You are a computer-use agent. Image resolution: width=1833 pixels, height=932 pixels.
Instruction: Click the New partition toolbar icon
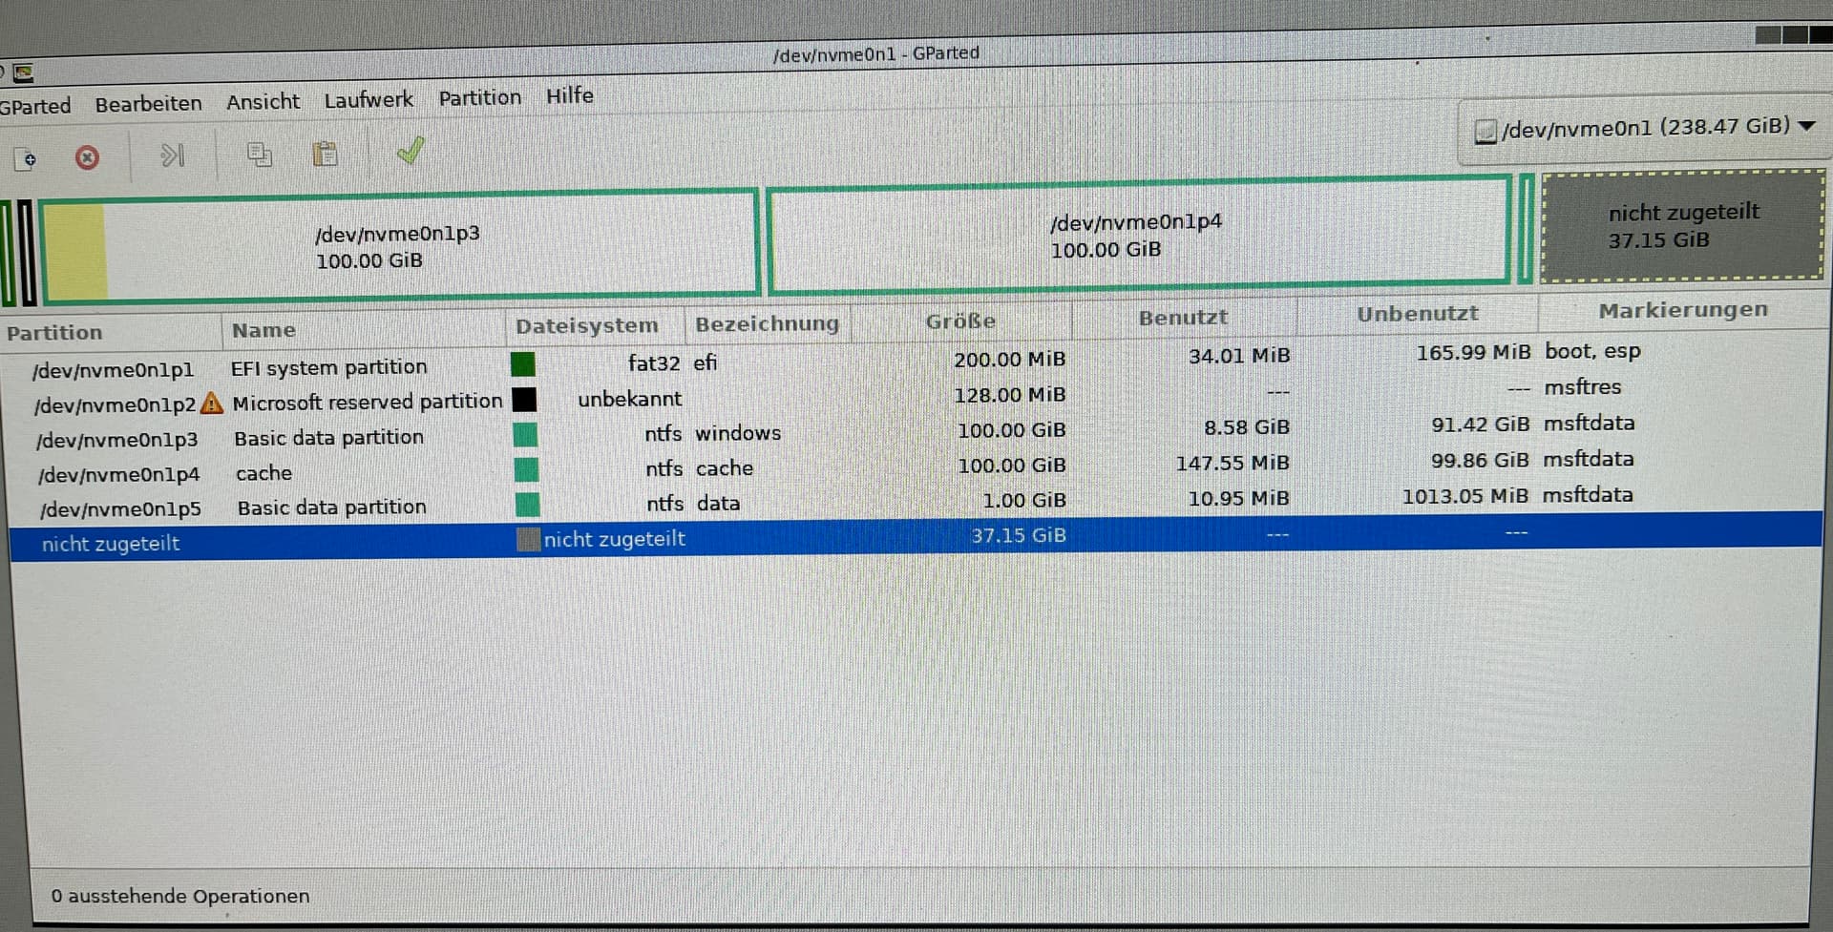[26, 158]
